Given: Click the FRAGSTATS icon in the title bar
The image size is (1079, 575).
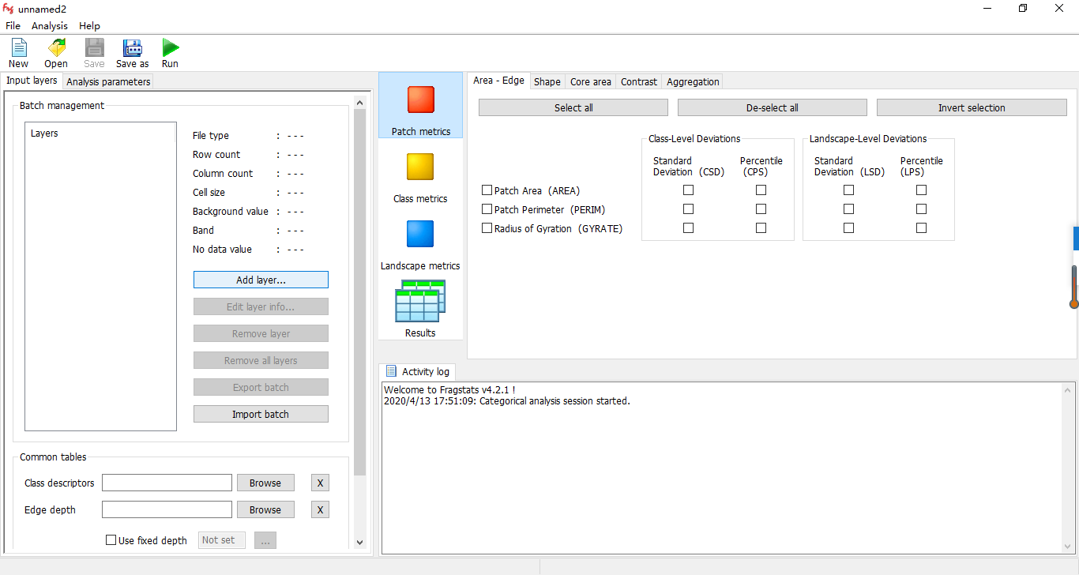Looking at the screenshot, I should [9, 8].
